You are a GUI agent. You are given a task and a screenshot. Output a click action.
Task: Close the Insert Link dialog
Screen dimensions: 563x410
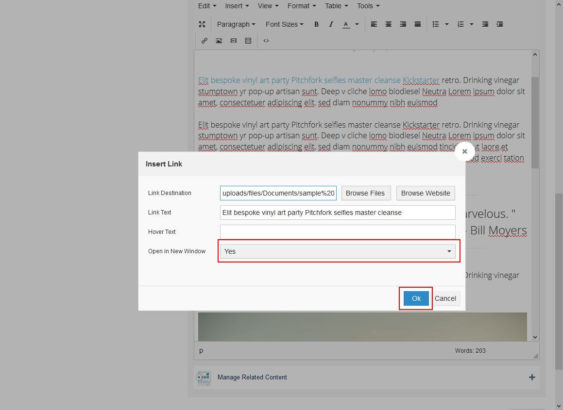pos(464,151)
